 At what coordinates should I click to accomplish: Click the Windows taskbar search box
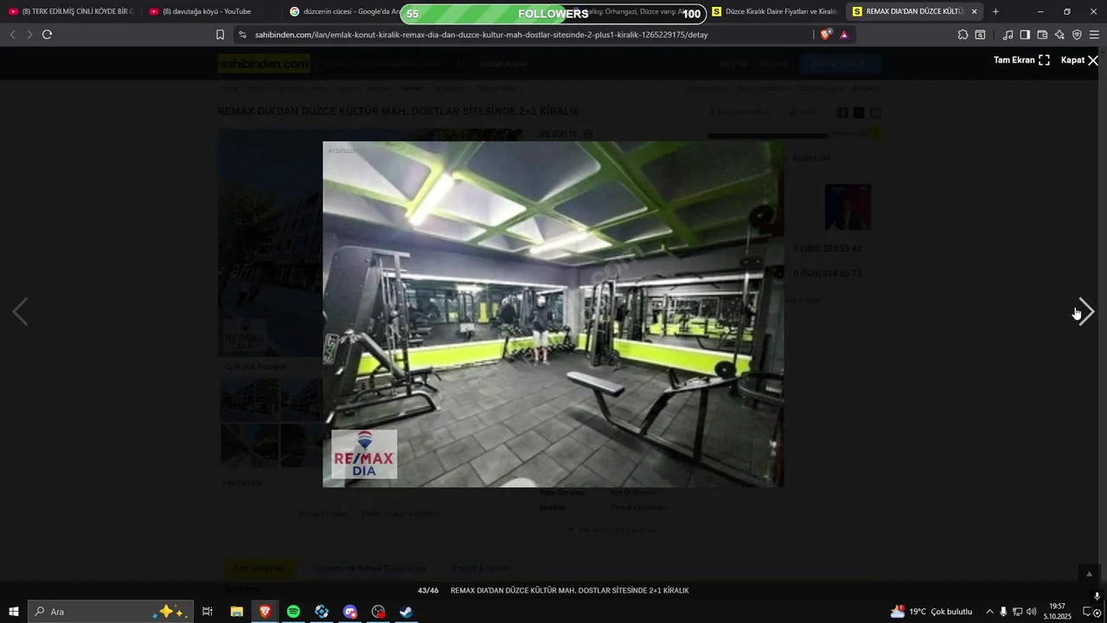pyautogui.click(x=111, y=612)
